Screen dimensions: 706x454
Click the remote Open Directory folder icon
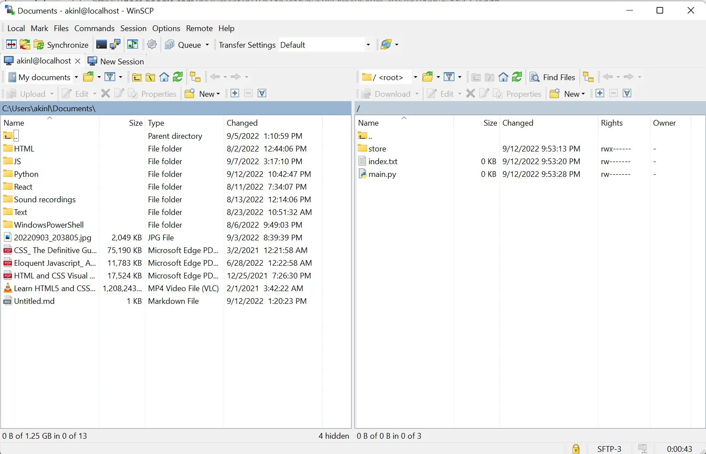click(x=429, y=77)
